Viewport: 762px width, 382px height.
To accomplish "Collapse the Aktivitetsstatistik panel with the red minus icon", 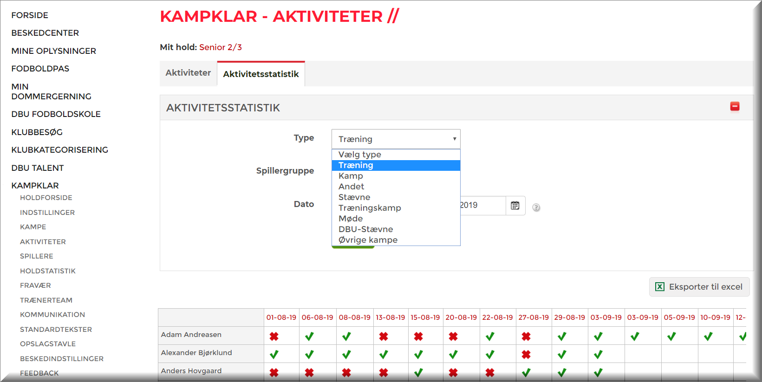I will (x=735, y=107).
